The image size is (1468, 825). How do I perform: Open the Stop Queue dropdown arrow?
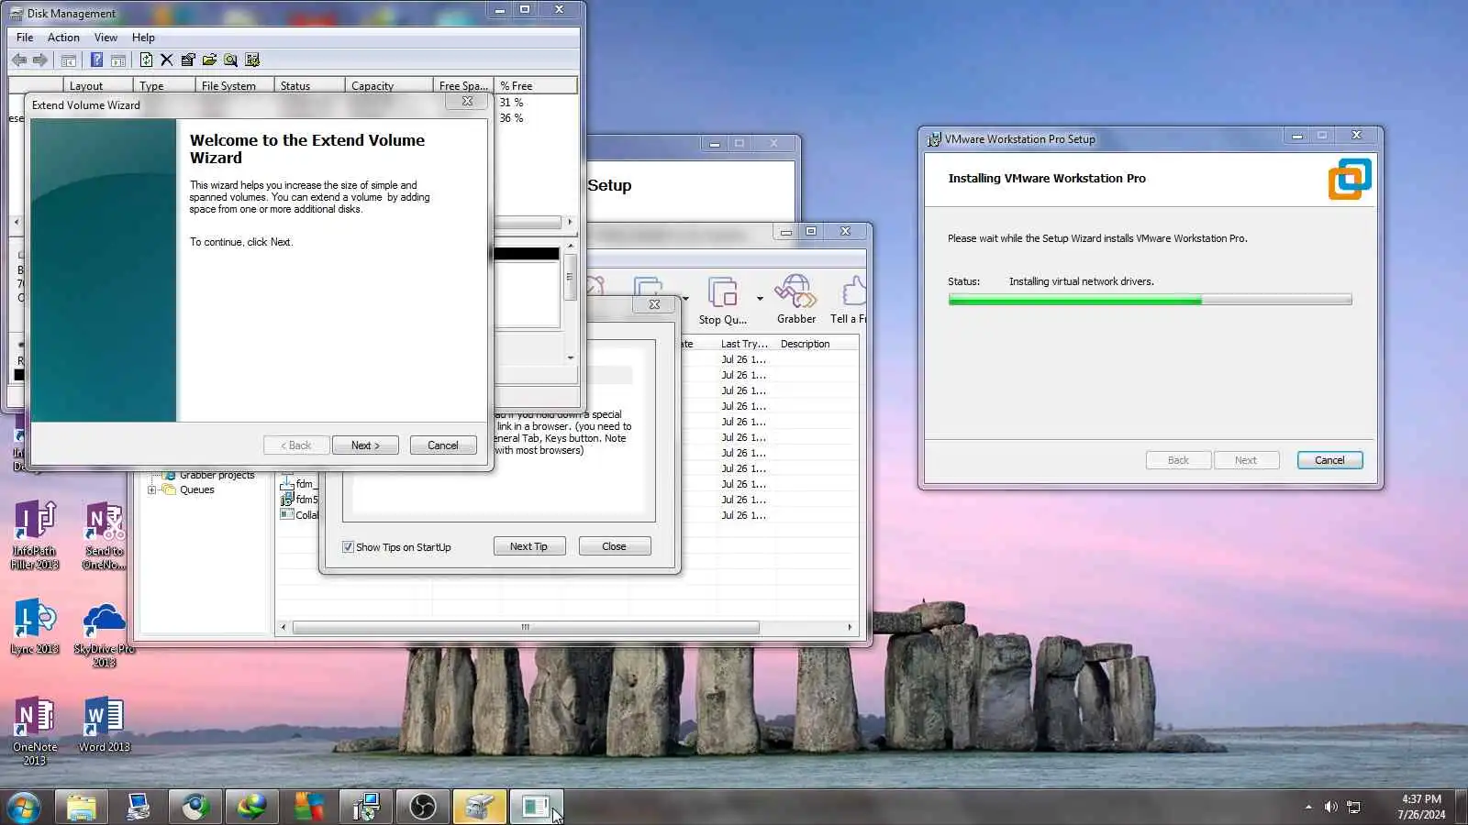click(x=760, y=299)
